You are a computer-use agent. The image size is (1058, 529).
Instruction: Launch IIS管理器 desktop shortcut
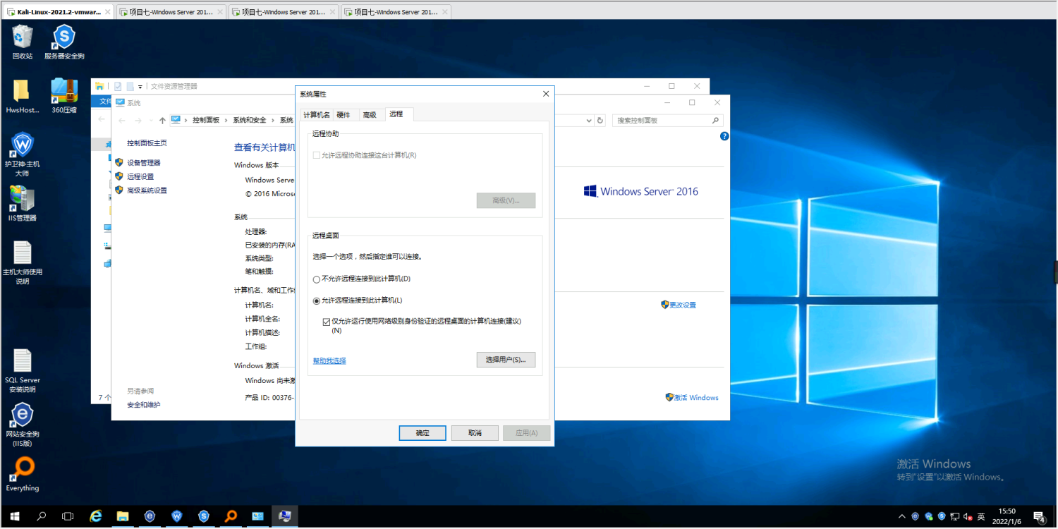pyautogui.click(x=23, y=204)
